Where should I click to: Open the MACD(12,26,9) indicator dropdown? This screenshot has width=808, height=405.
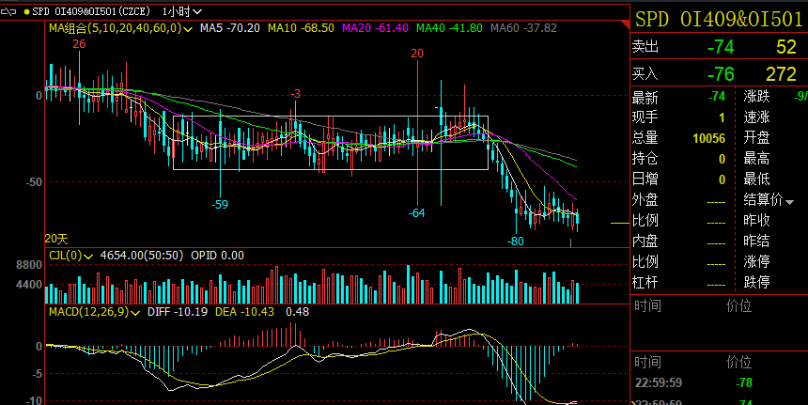136,312
